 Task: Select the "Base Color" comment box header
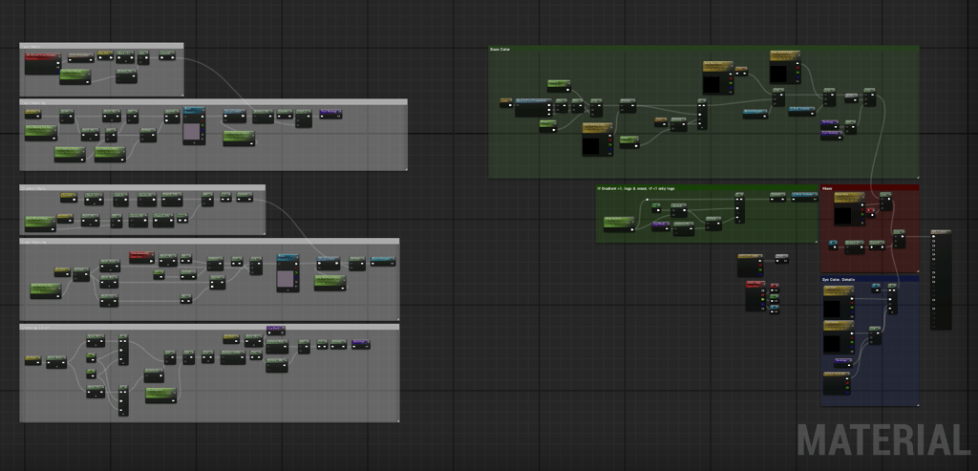(x=704, y=49)
